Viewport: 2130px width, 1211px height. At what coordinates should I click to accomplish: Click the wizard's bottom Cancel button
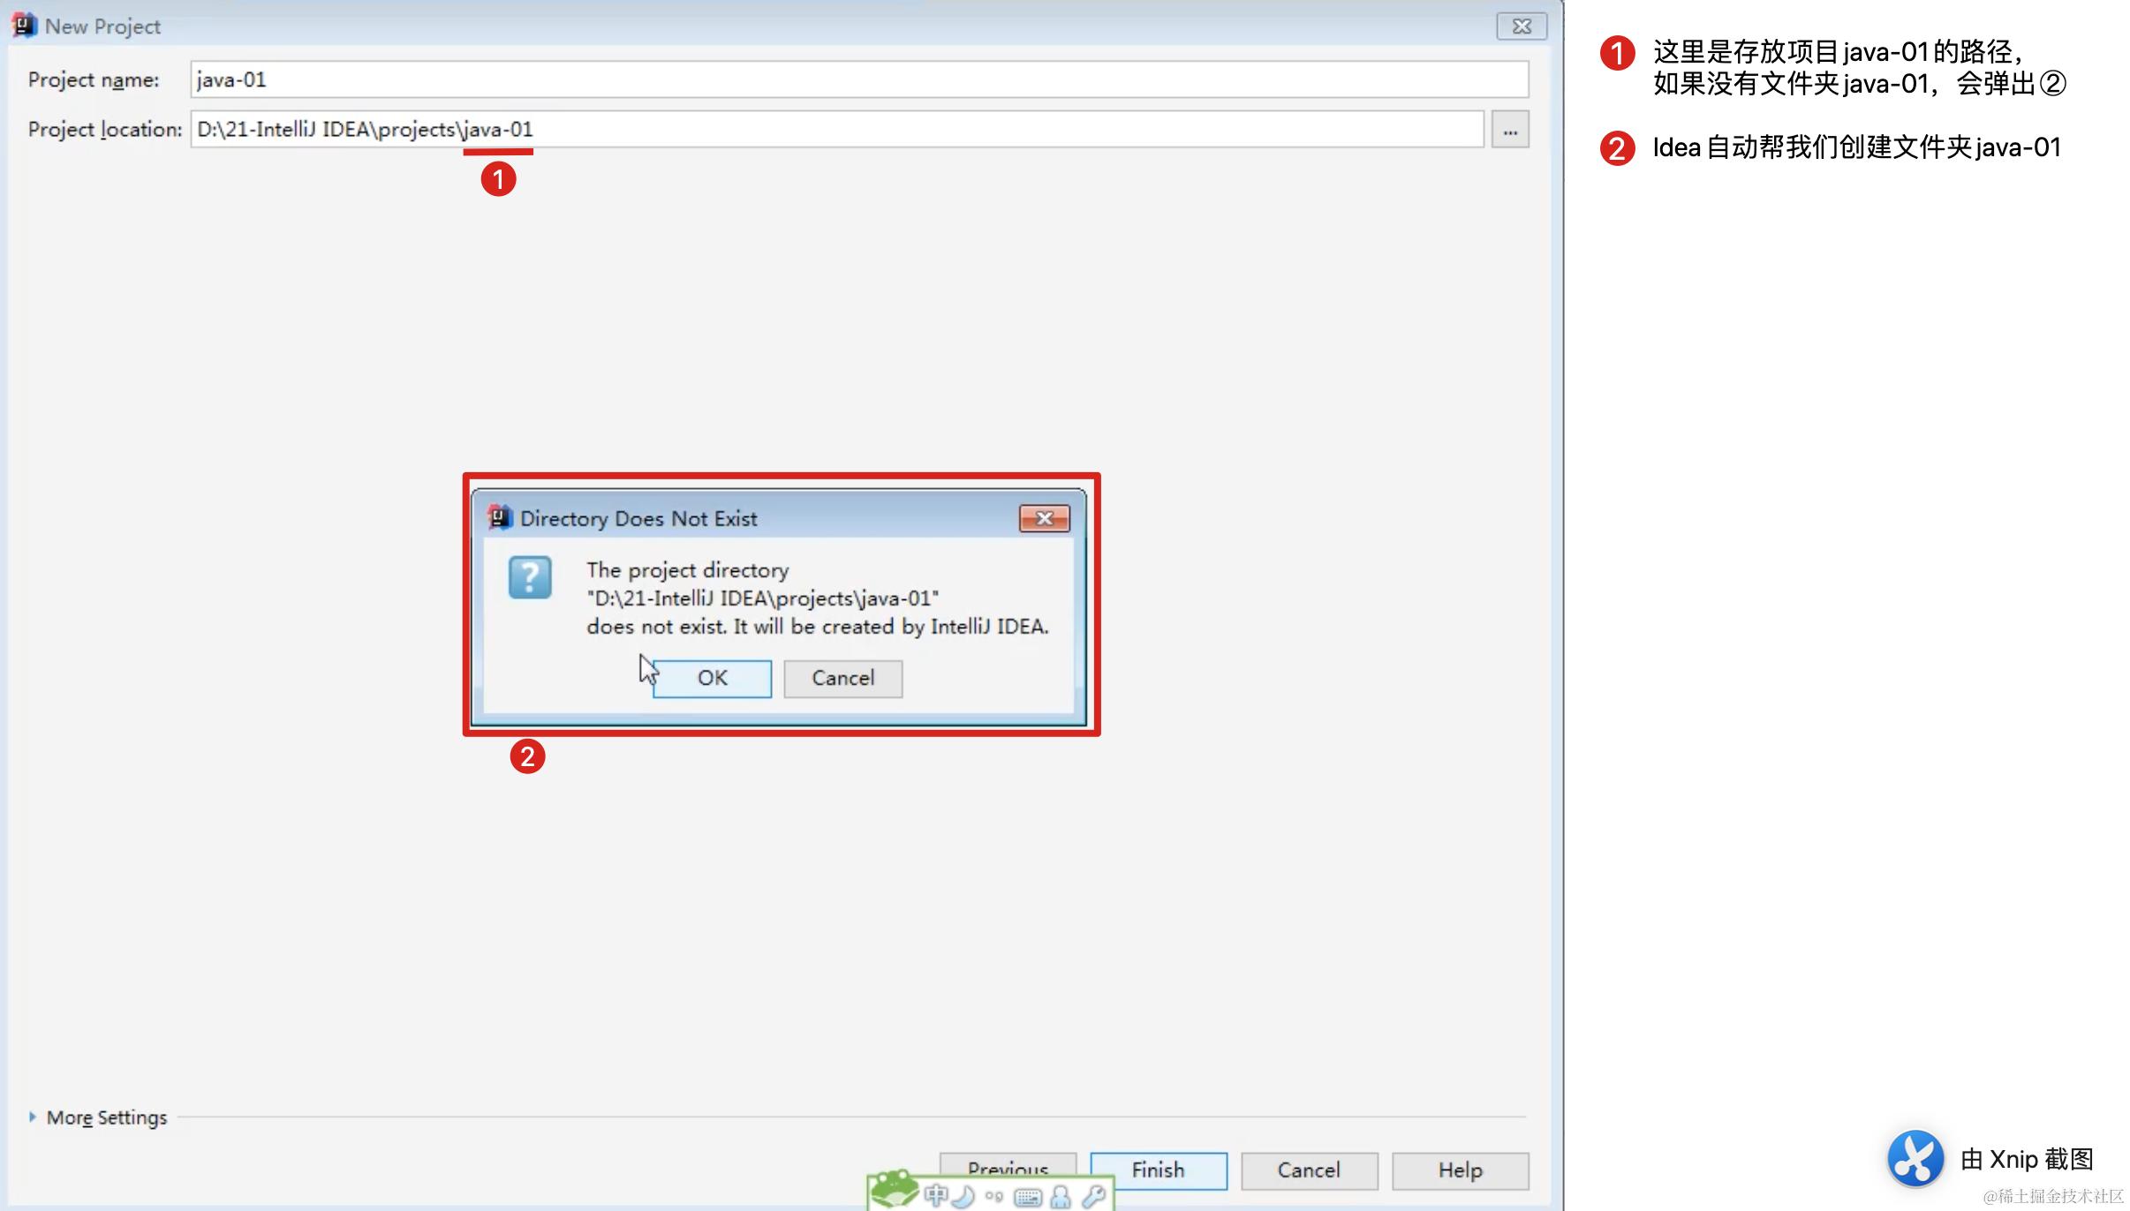1308,1170
